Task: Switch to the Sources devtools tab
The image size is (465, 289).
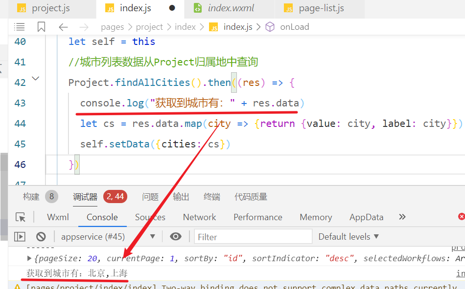Action: tap(150, 217)
